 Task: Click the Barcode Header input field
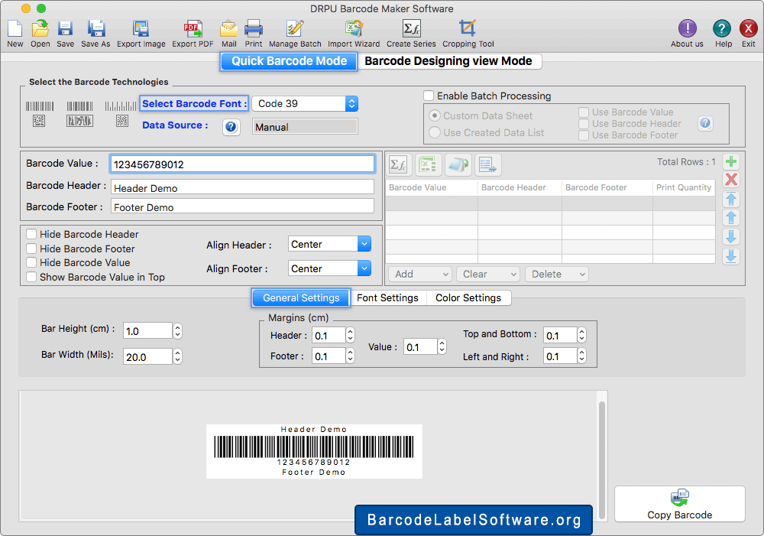tap(242, 187)
